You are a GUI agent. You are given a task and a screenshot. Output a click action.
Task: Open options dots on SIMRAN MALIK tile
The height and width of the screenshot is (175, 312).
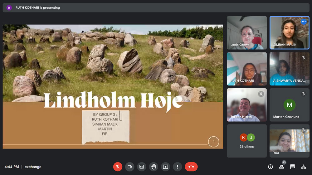tap(304, 22)
